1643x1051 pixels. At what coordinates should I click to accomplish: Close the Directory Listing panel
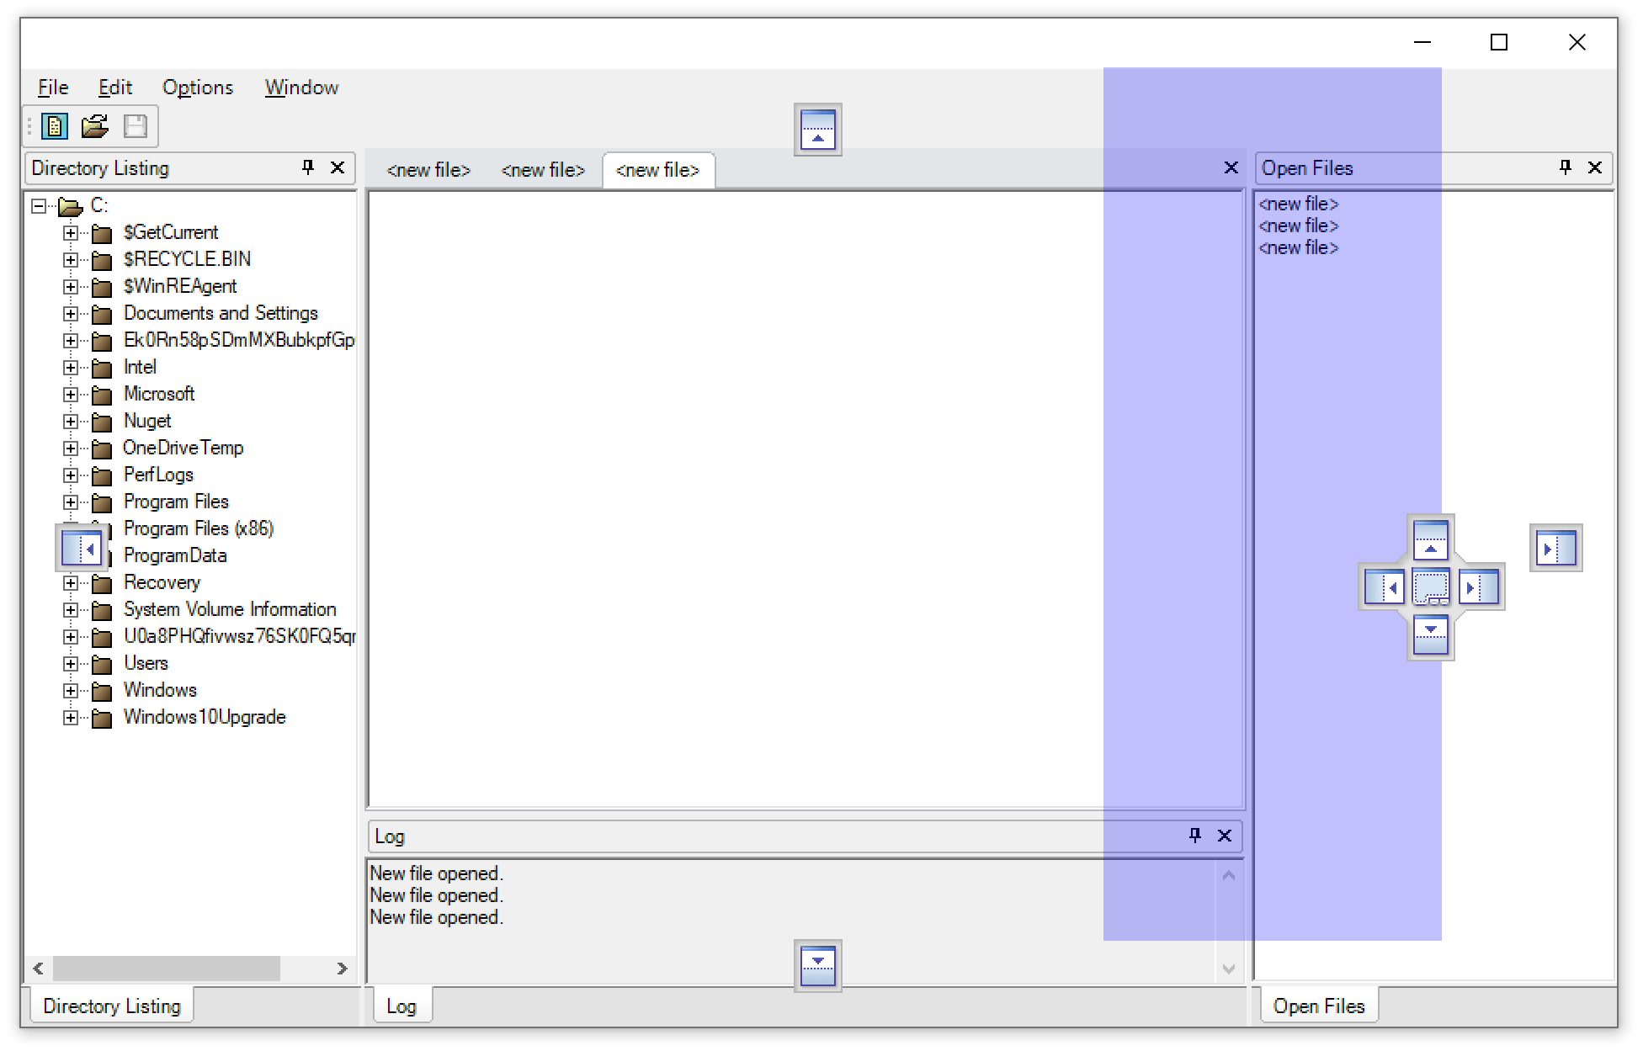[x=338, y=167]
